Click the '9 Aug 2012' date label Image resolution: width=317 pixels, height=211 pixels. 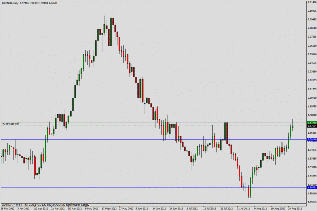tap(260, 209)
